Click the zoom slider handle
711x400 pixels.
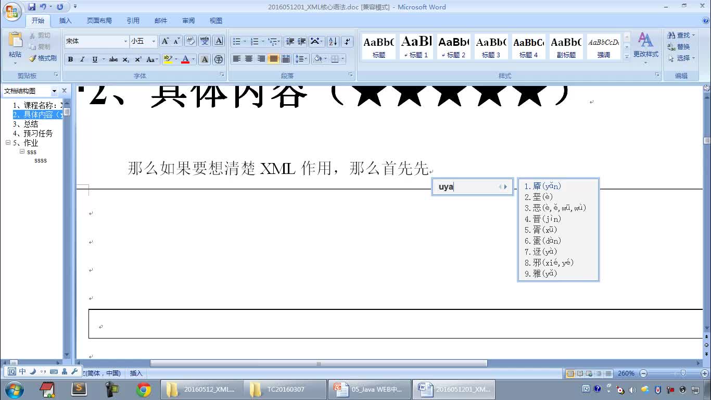point(683,373)
